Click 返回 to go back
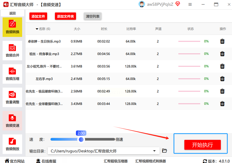Viewport: 232px width, 163px height. click(12, 13)
